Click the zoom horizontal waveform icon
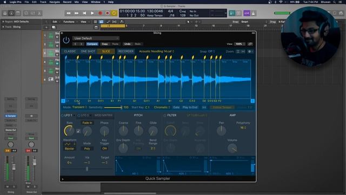The image size is (346, 195). point(243,51)
